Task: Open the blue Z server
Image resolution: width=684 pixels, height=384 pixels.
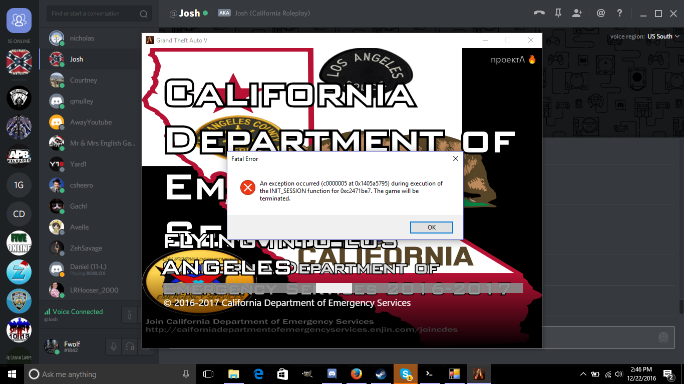Action: click(19, 272)
